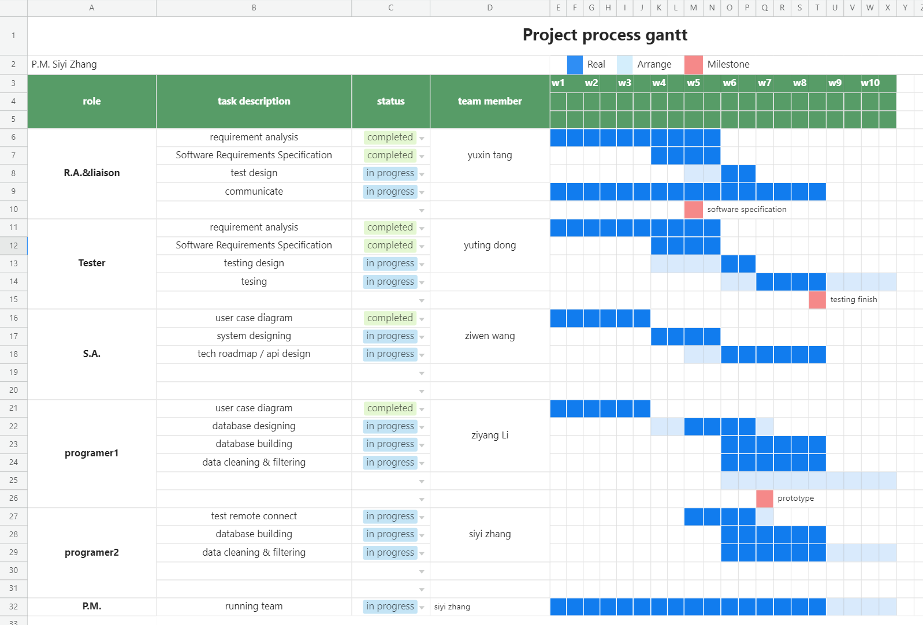Click the "task description" header cell
Viewport: 923px width, 625px height.
(x=254, y=102)
